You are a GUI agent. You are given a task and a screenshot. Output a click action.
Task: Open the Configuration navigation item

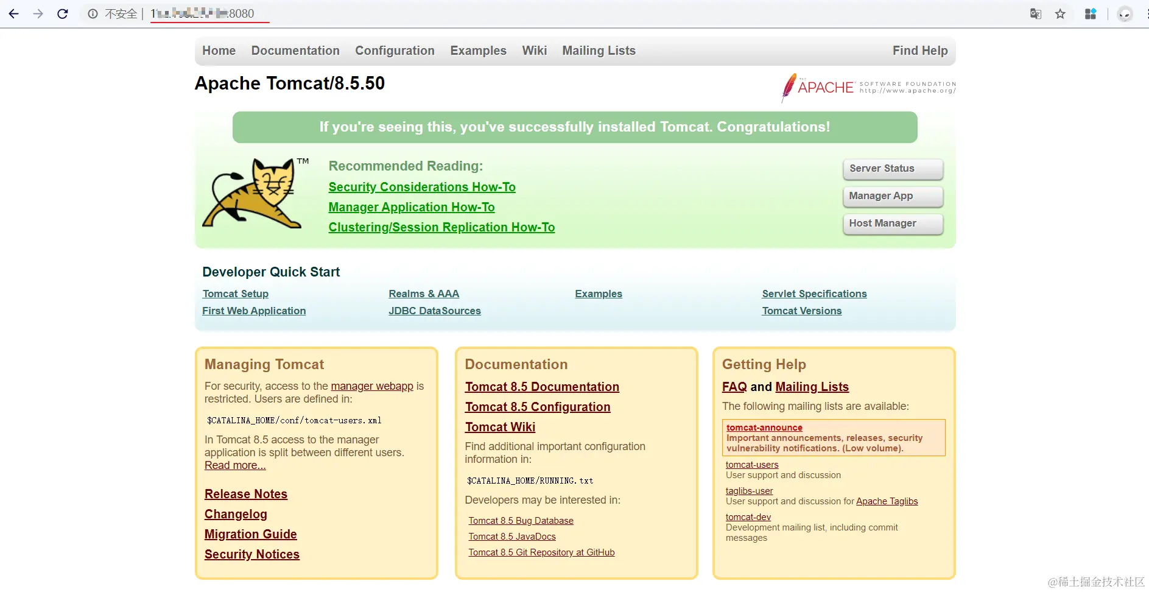(x=395, y=51)
